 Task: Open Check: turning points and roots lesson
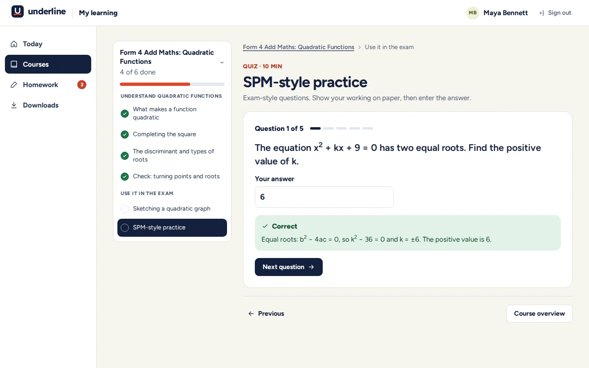[172, 177]
